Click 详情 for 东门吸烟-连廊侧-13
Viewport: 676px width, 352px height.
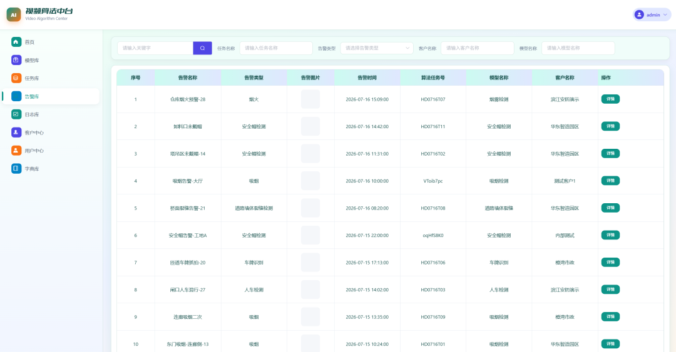610,343
